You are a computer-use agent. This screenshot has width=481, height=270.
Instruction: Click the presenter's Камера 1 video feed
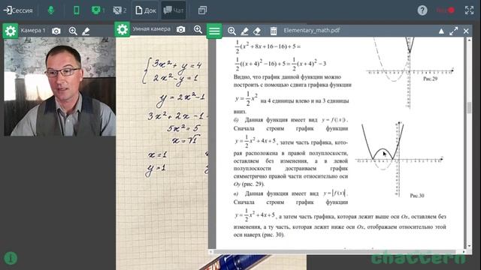point(60,87)
